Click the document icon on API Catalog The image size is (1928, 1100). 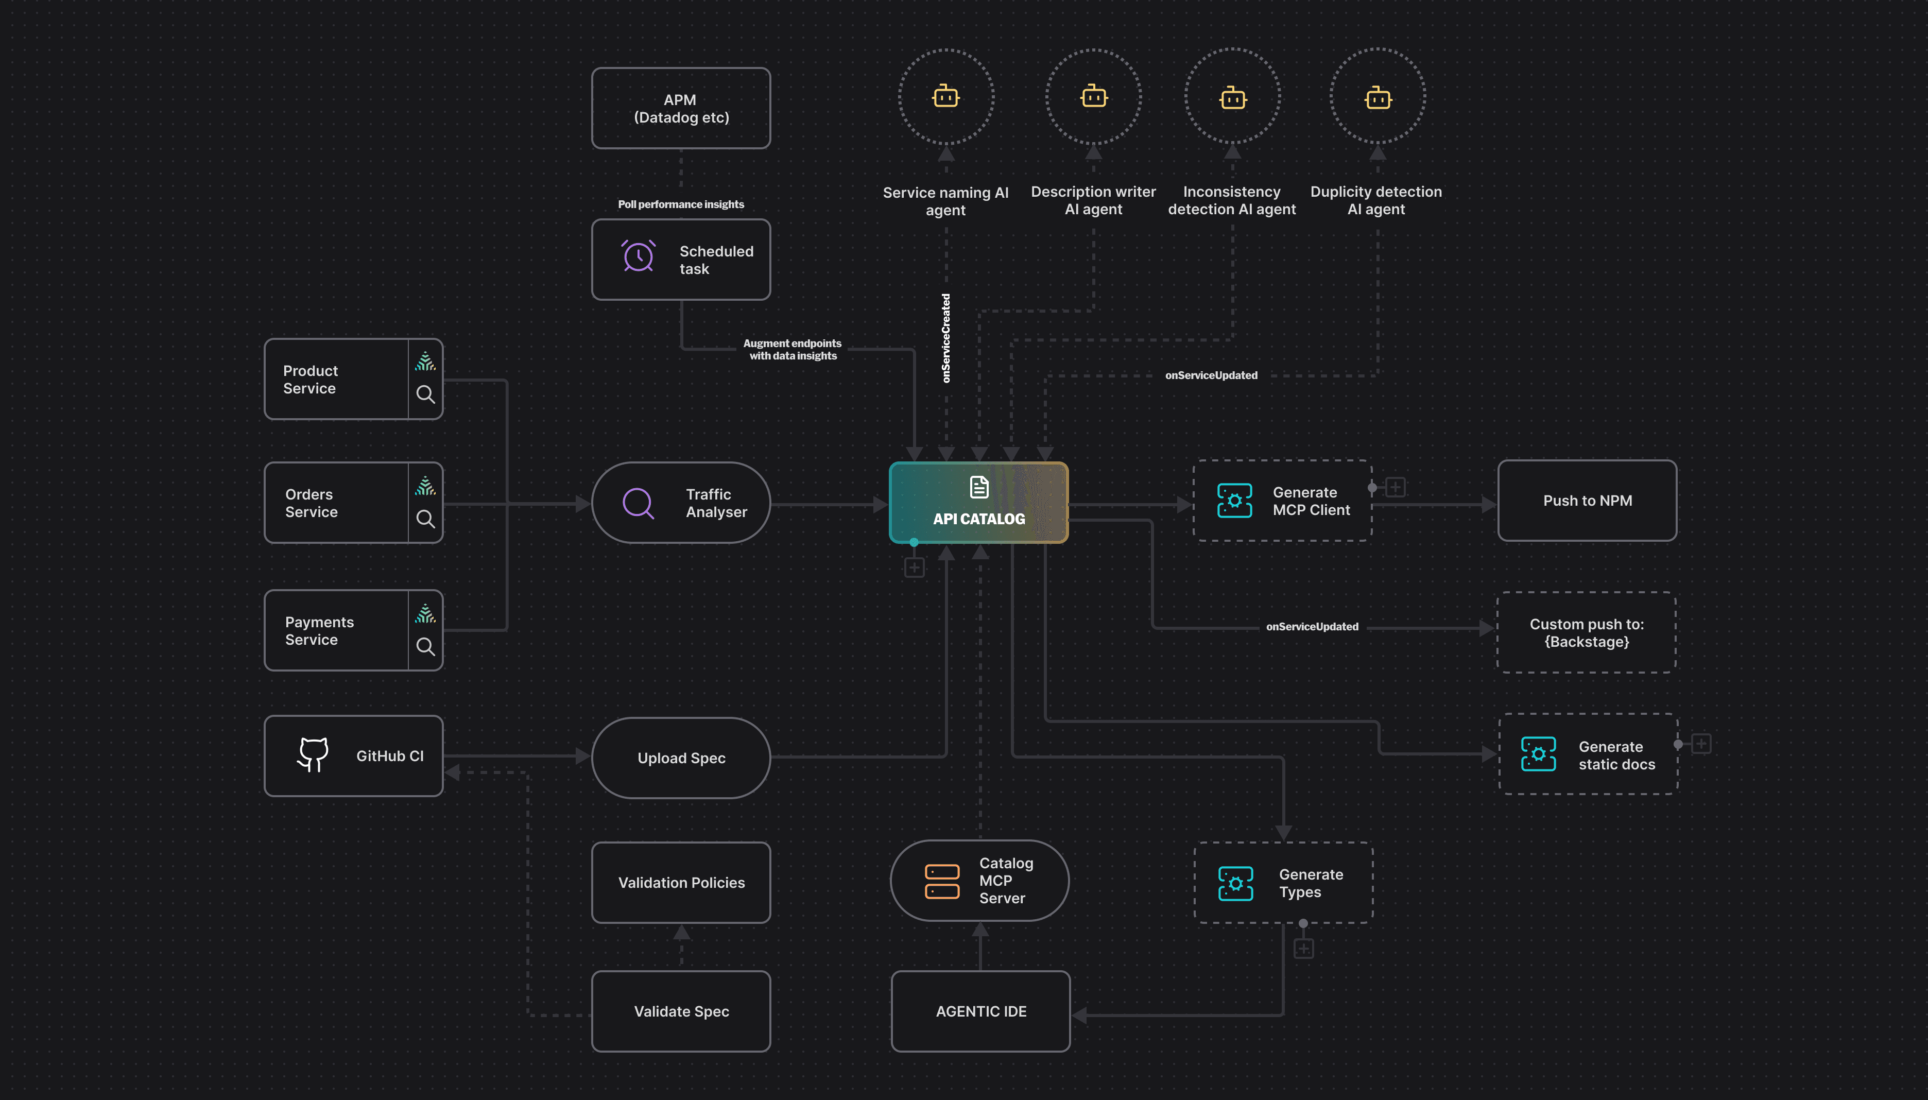tap(978, 487)
